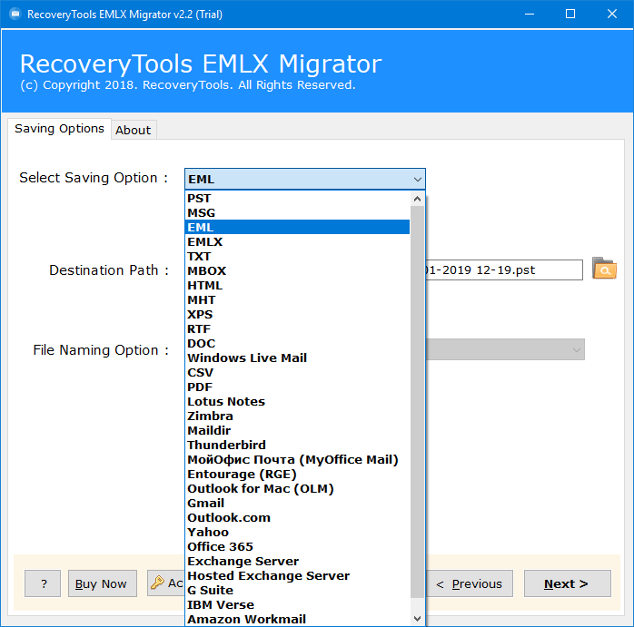The width and height of the screenshot is (634, 627).
Task: Maximize the EMLX Migrator window
Action: pos(570,15)
